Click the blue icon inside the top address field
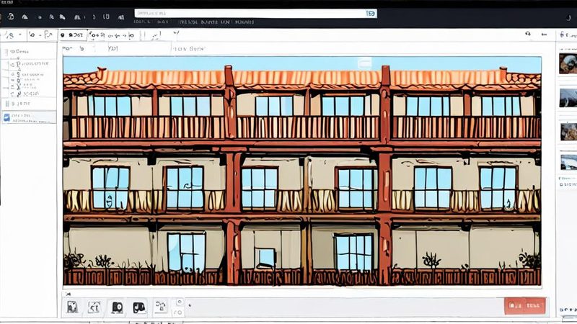 [x=371, y=14]
